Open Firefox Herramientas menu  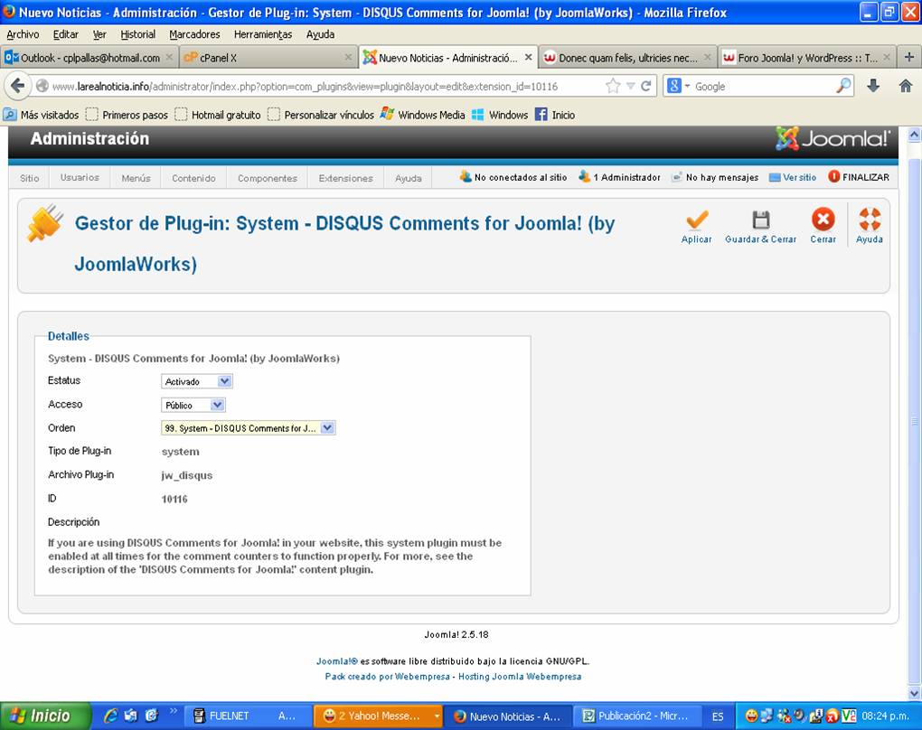pos(263,34)
